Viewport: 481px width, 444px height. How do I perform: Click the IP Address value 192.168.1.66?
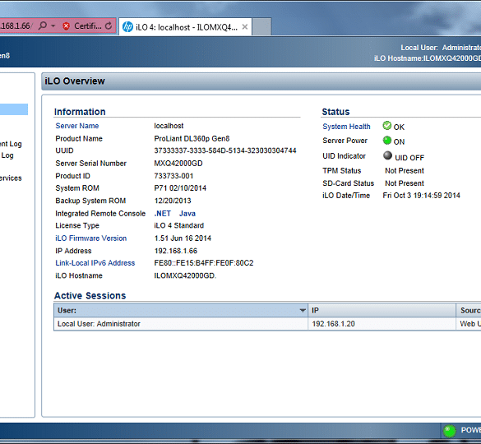pyautogui.click(x=175, y=251)
